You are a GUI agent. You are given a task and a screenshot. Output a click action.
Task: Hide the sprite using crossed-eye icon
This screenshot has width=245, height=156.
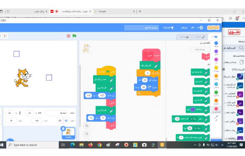point(60,121)
